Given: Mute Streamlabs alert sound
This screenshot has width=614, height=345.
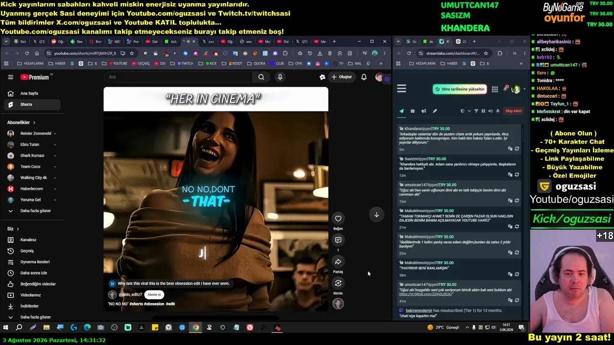Looking at the screenshot, I should [490, 111].
